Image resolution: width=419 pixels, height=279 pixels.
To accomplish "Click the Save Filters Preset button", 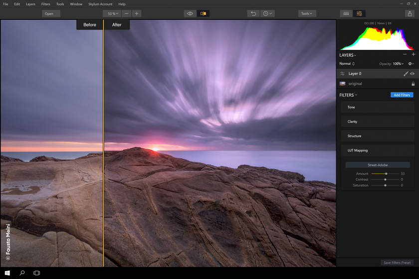I will click(x=397, y=263).
